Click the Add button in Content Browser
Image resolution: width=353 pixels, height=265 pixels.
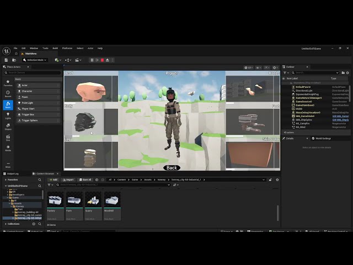click(x=54, y=180)
